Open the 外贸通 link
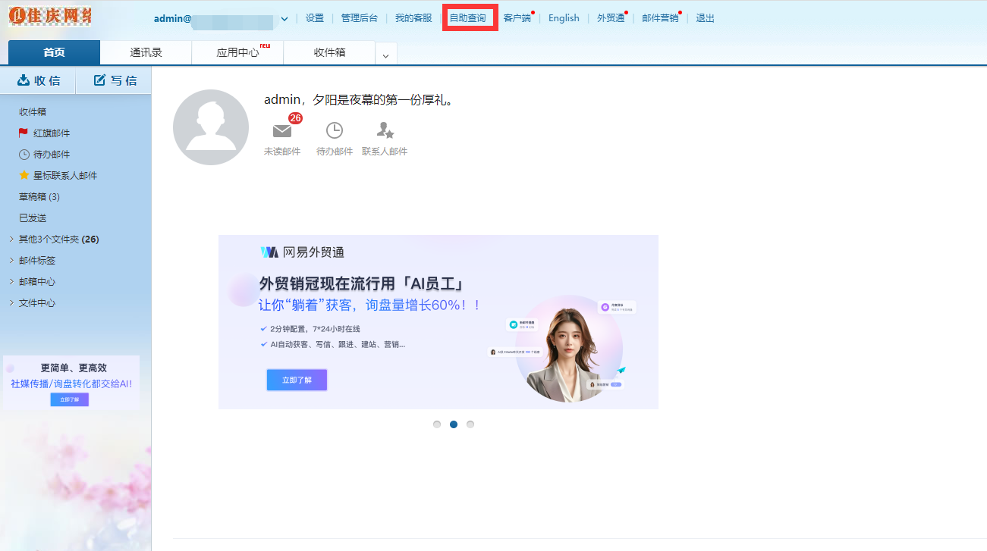The height and width of the screenshot is (551, 987). click(x=611, y=18)
